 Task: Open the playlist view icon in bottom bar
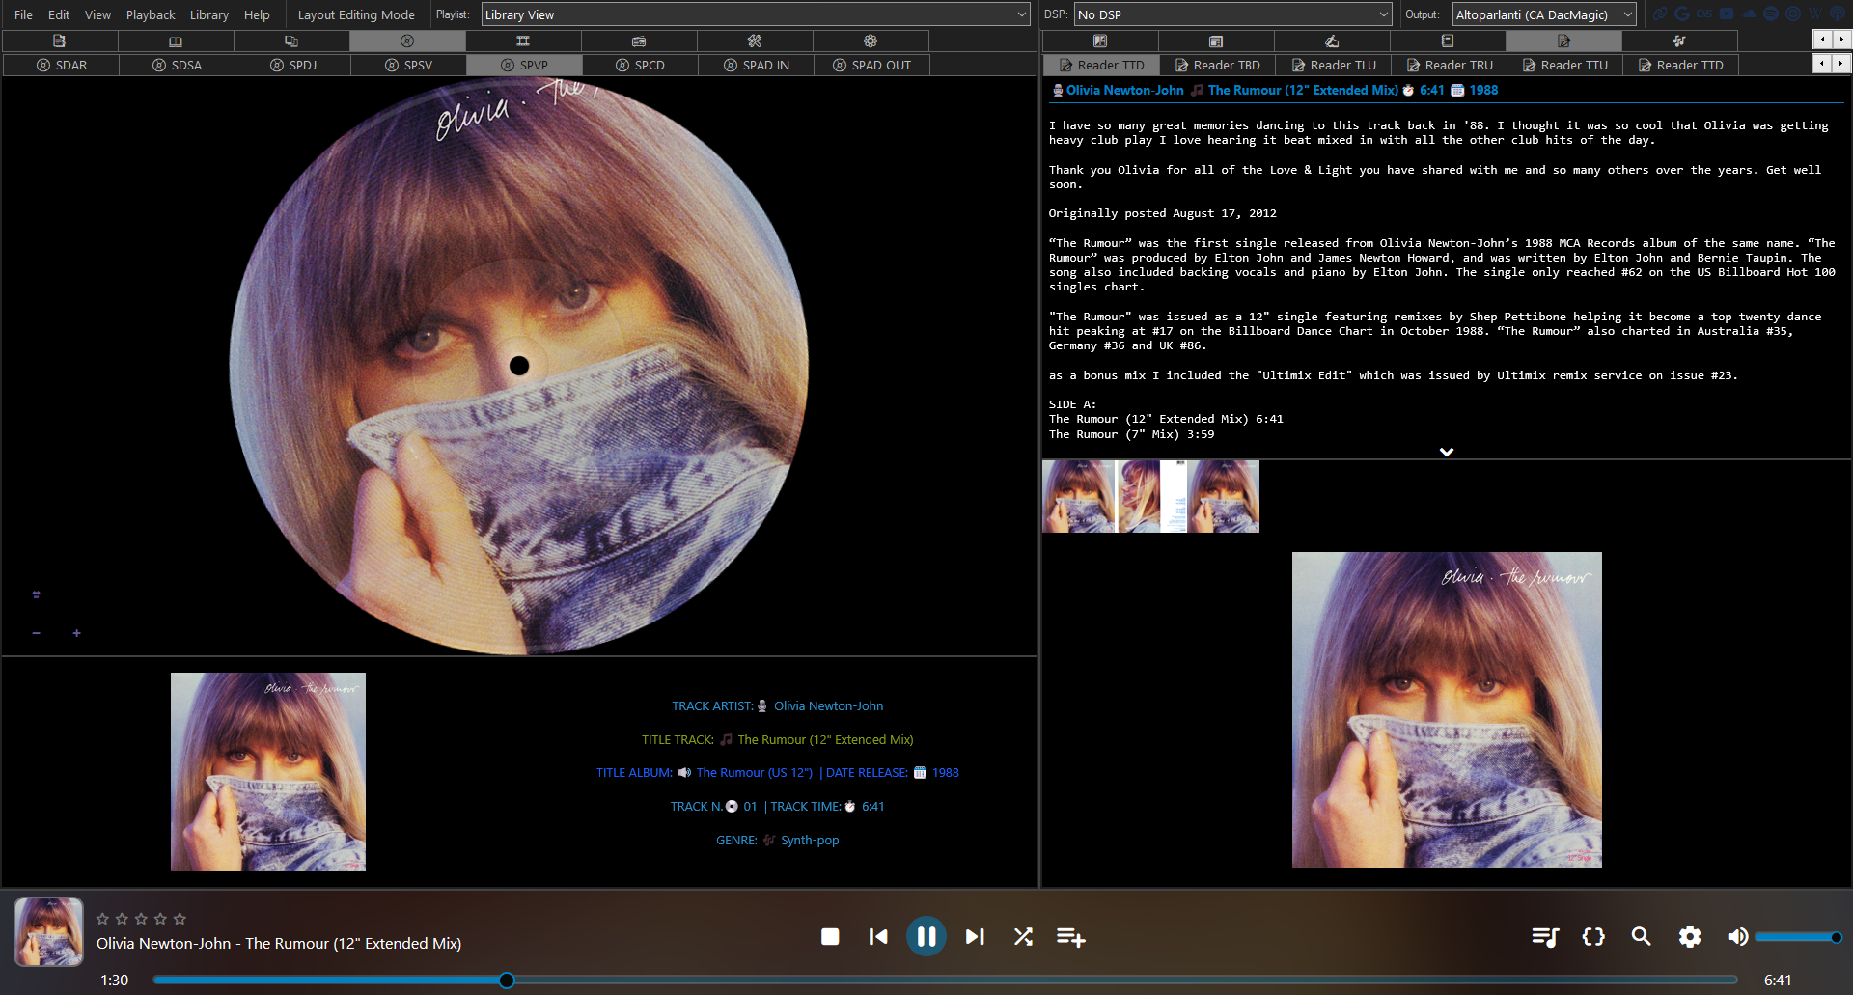[1545, 936]
